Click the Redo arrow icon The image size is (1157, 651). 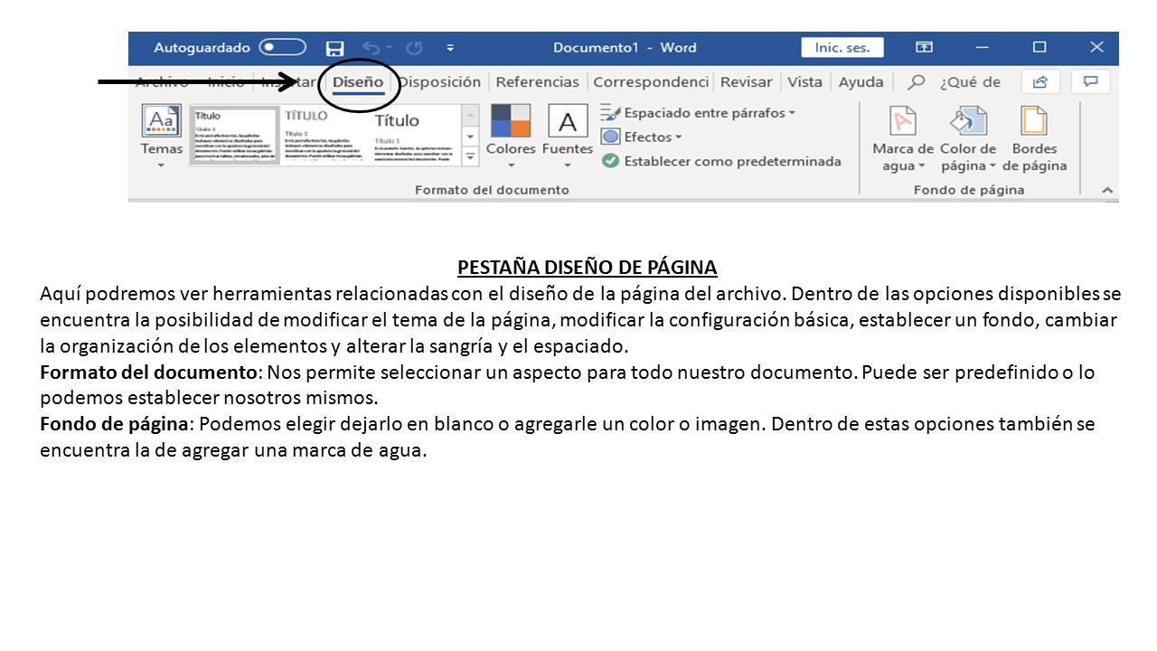point(414,48)
